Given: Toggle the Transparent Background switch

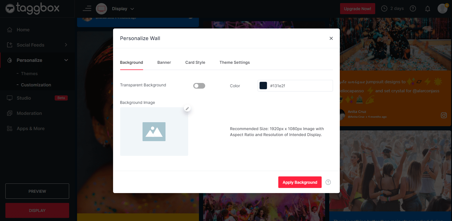Looking at the screenshot, I should coord(199,86).
